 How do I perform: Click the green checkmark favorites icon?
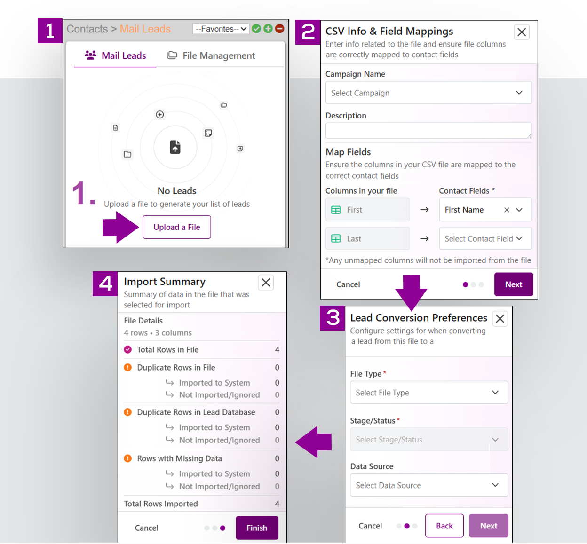coord(256,29)
